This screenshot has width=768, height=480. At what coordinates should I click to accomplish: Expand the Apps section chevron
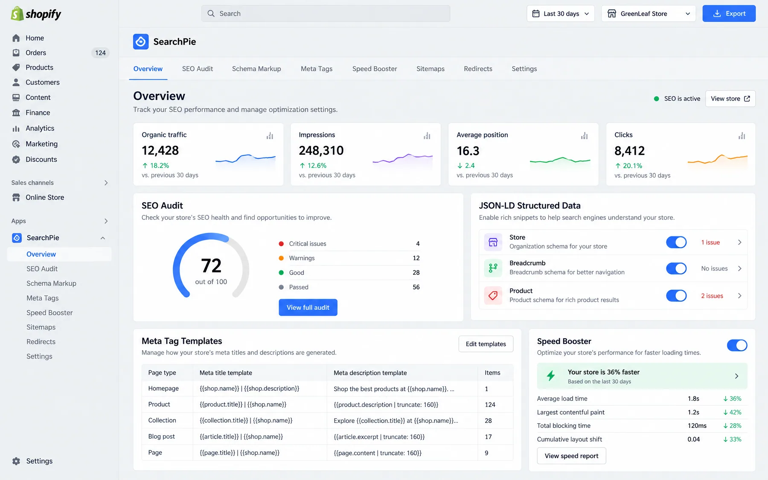[106, 221]
